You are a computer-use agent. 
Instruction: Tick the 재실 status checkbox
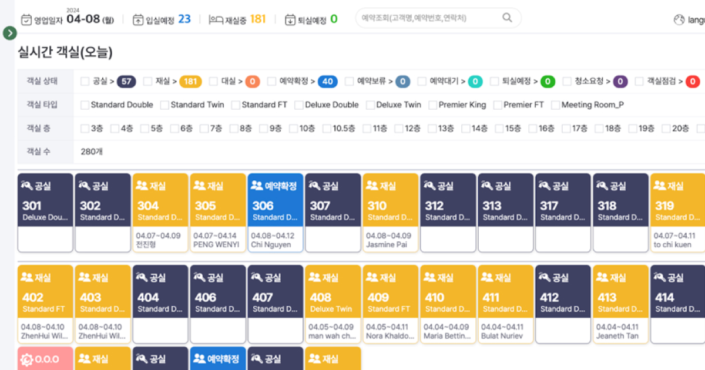147,82
